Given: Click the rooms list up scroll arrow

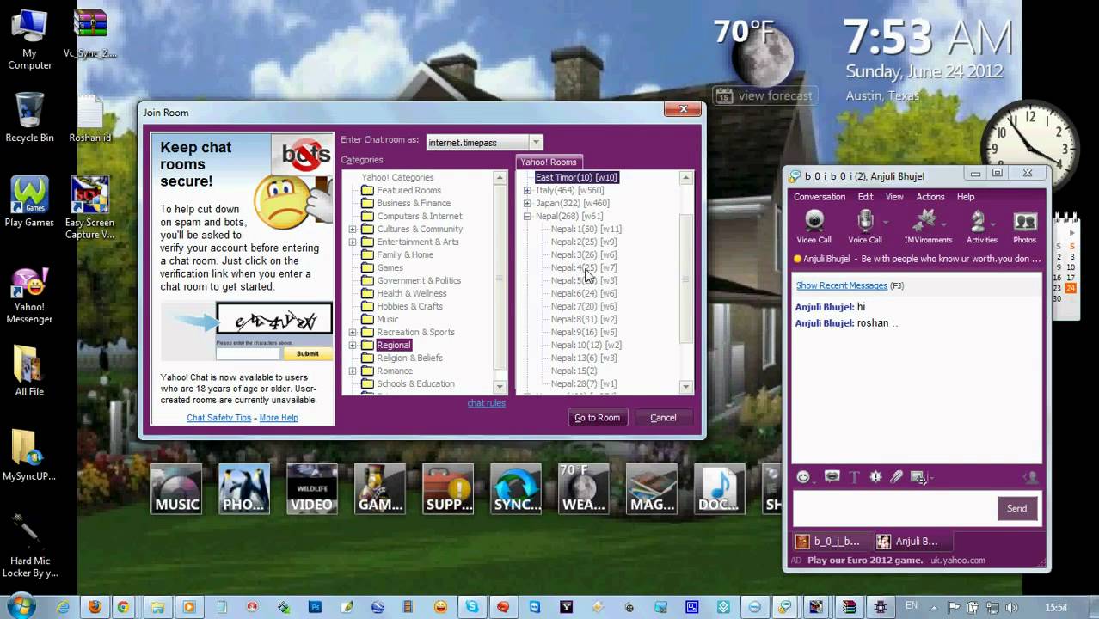Looking at the screenshot, I should [x=685, y=178].
